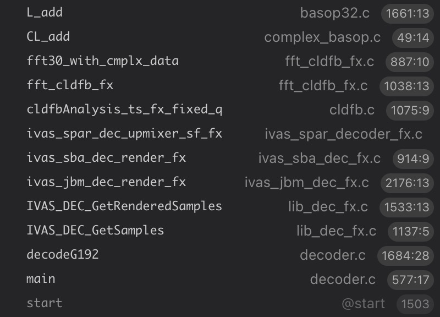Jump to line 1137:5 badge

(x=410, y=231)
